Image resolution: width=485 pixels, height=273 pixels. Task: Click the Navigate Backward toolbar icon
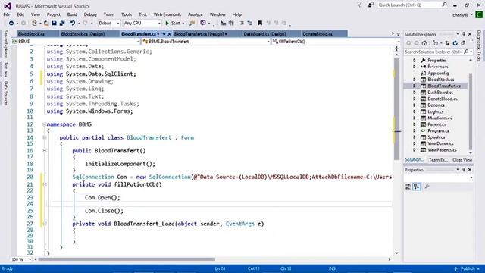pyautogui.click(x=11, y=24)
